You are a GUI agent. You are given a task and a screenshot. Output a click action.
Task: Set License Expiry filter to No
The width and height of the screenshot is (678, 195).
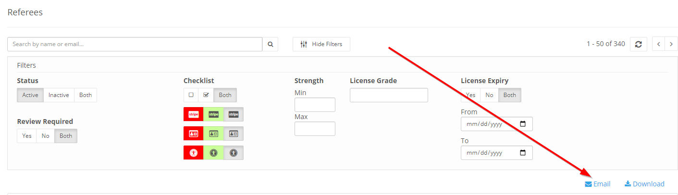[x=489, y=95]
